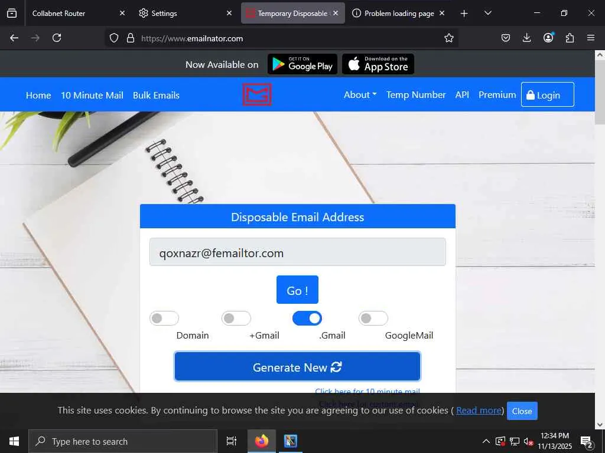This screenshot has height=453, width=605.
Task: Close the Settings tab
Action: [229, 13]
